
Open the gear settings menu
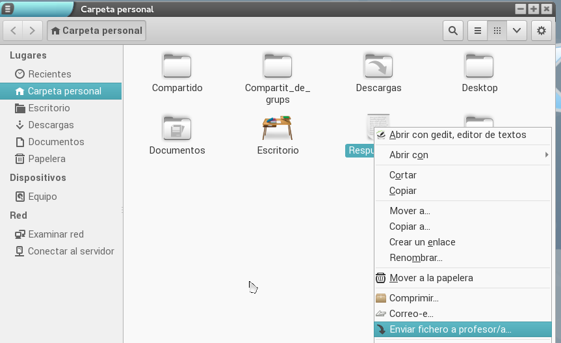click(x=541, y=31)
